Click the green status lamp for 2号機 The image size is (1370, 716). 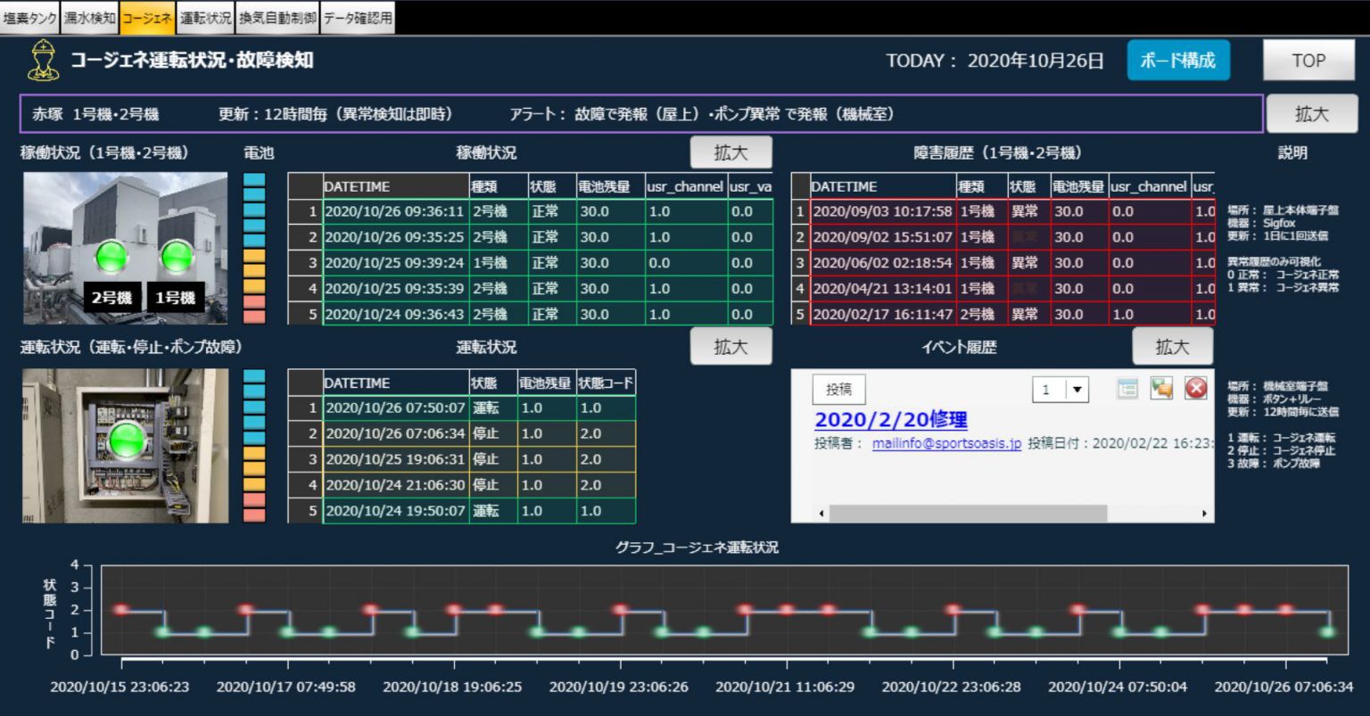point(112,258)
